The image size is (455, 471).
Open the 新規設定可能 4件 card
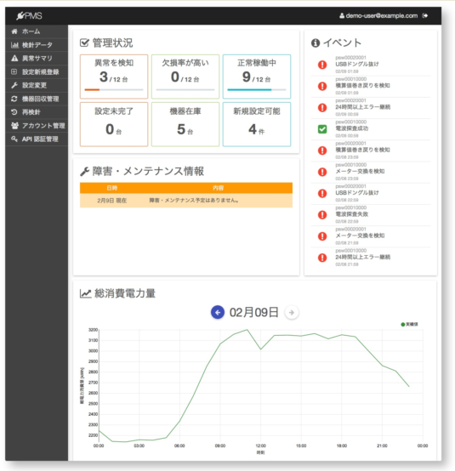(257, 124)
